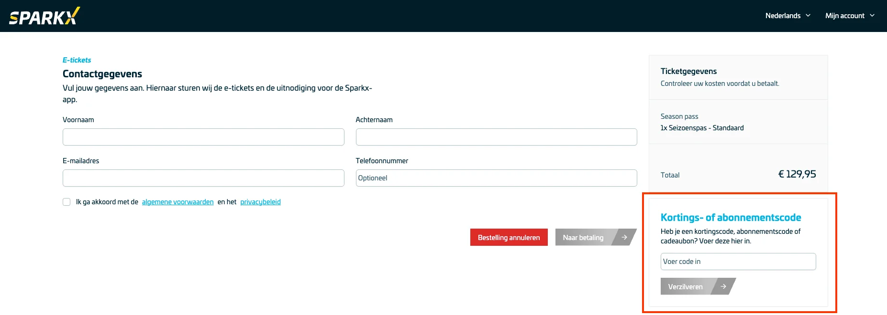Click the chevron next to Nederlands
The height and width of the screenshot is (315, 887).
[x=808, y=15]
